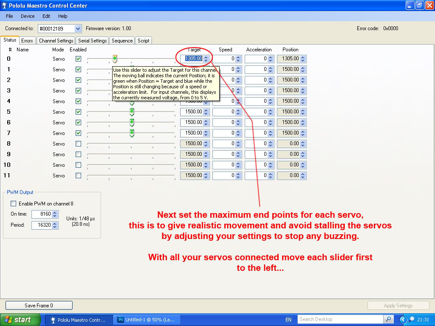Click channel 5 slider handle
Screen dimensions: 435x326
pos(132,112)
